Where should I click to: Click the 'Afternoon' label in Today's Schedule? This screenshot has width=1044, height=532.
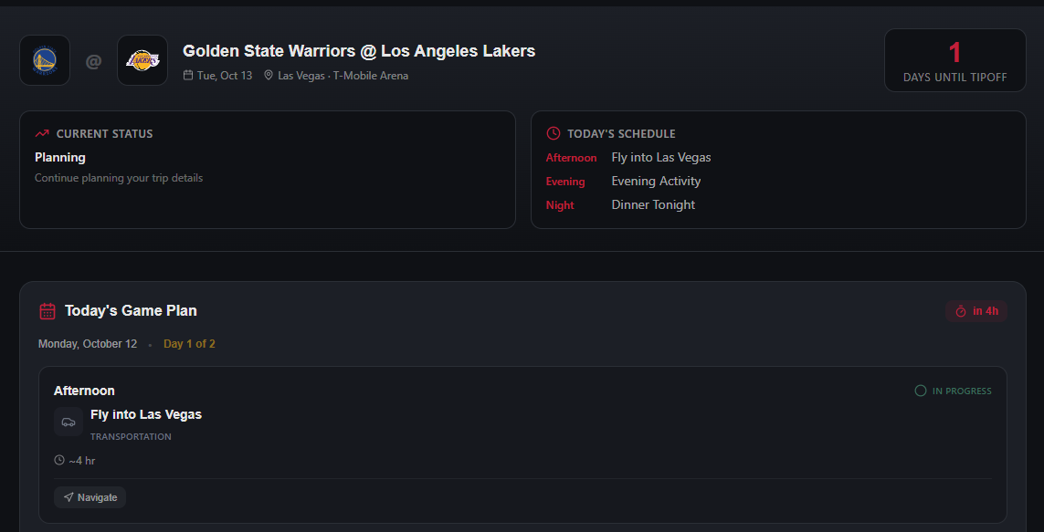coord(571,158)
